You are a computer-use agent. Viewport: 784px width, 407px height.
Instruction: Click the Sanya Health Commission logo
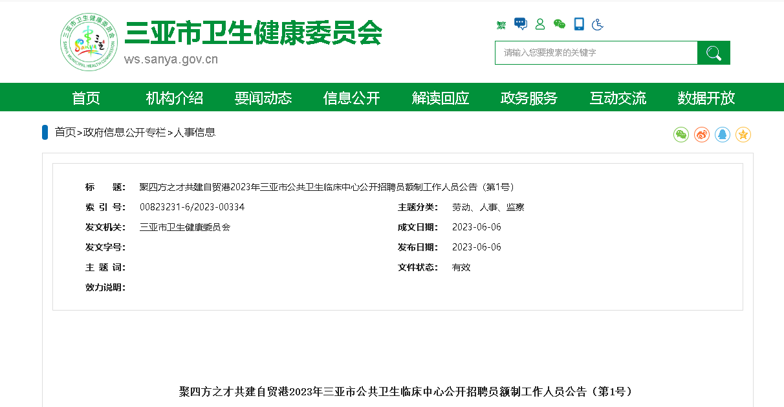pyautogui.click(x=89, y=42)
